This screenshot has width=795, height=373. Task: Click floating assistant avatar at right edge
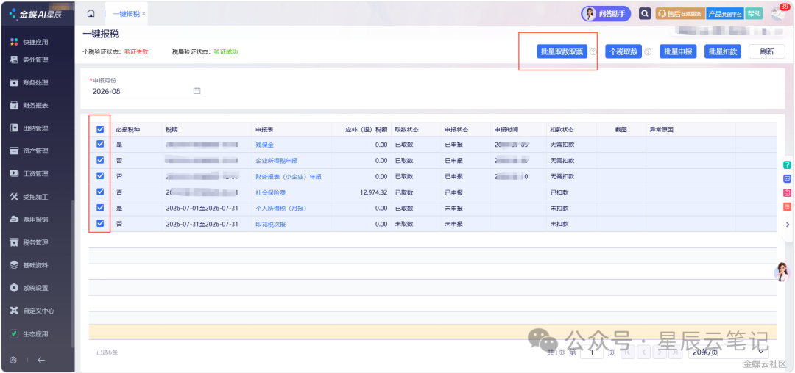[x=782, y=272]
